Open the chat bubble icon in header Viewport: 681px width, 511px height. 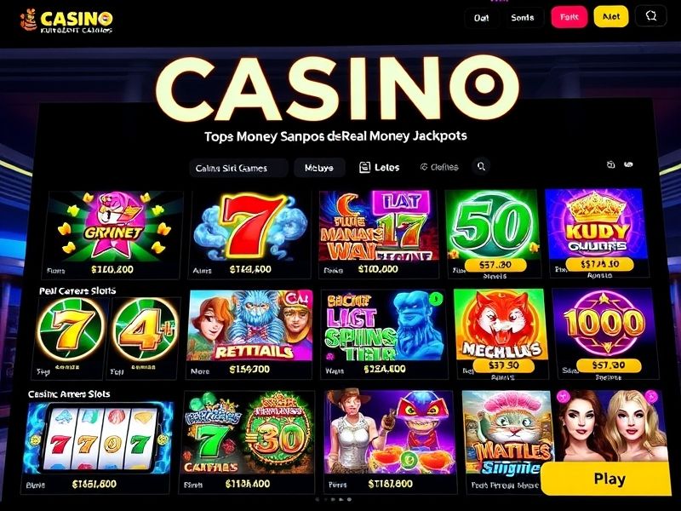(x=650, y=16)
